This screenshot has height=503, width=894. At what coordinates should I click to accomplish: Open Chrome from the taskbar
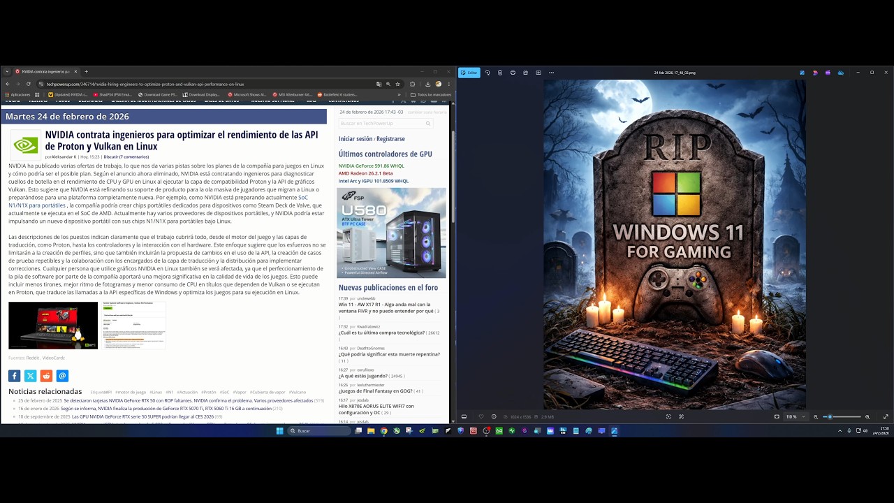point(383,431)
